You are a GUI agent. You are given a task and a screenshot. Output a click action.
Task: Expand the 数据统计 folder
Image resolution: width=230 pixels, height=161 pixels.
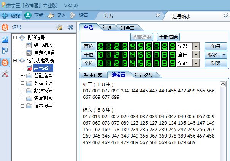(22, 91)
